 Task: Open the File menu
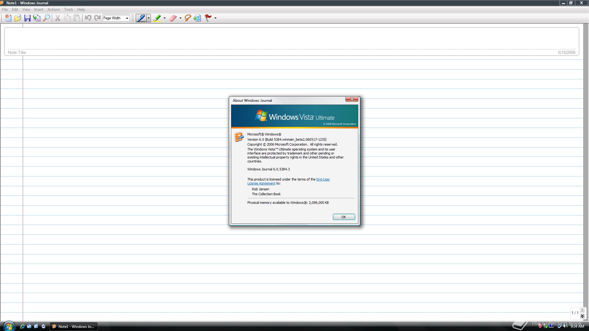[5, 10]
